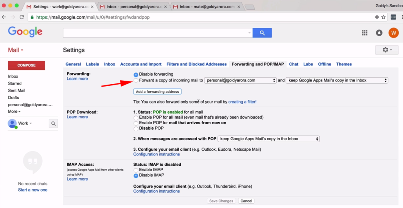Image resolution: width=403 pixels, height=208 pixels.
Task: Go forward with the browser forward arrow
Action: click(13, 17)
